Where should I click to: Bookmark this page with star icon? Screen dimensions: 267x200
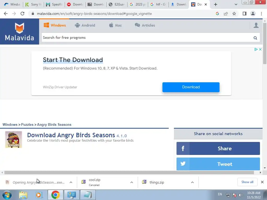tap(234, 14)
